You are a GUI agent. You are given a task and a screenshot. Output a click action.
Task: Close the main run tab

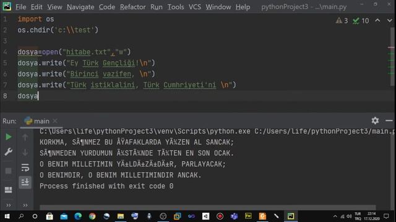tap(55, 121)
